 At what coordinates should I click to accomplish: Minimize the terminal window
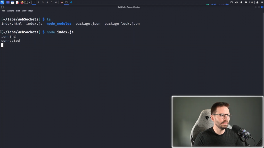(255, 7)
